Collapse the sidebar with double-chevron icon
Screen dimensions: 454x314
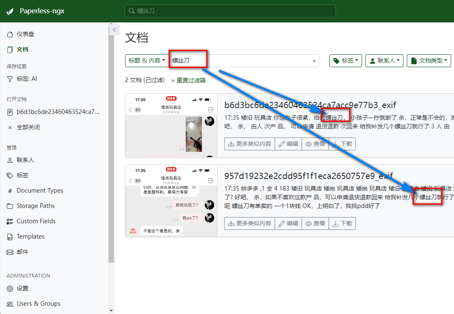[x=115, y=30]
